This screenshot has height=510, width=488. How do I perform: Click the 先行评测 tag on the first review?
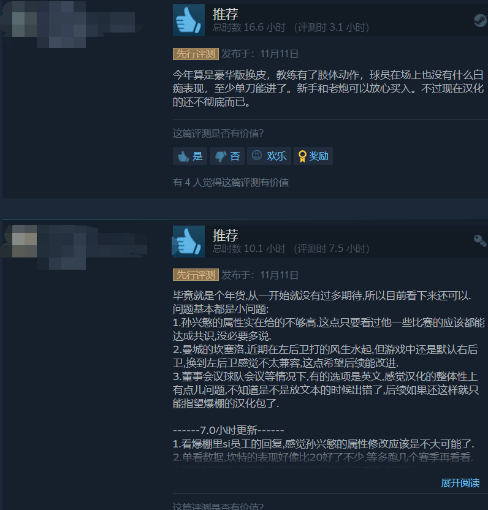196,54
